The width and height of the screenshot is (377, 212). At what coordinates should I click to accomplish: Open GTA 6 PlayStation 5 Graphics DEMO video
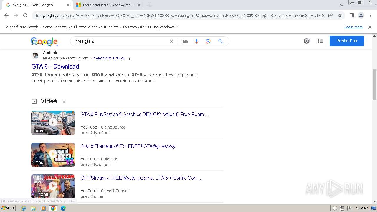click(145, 114)
